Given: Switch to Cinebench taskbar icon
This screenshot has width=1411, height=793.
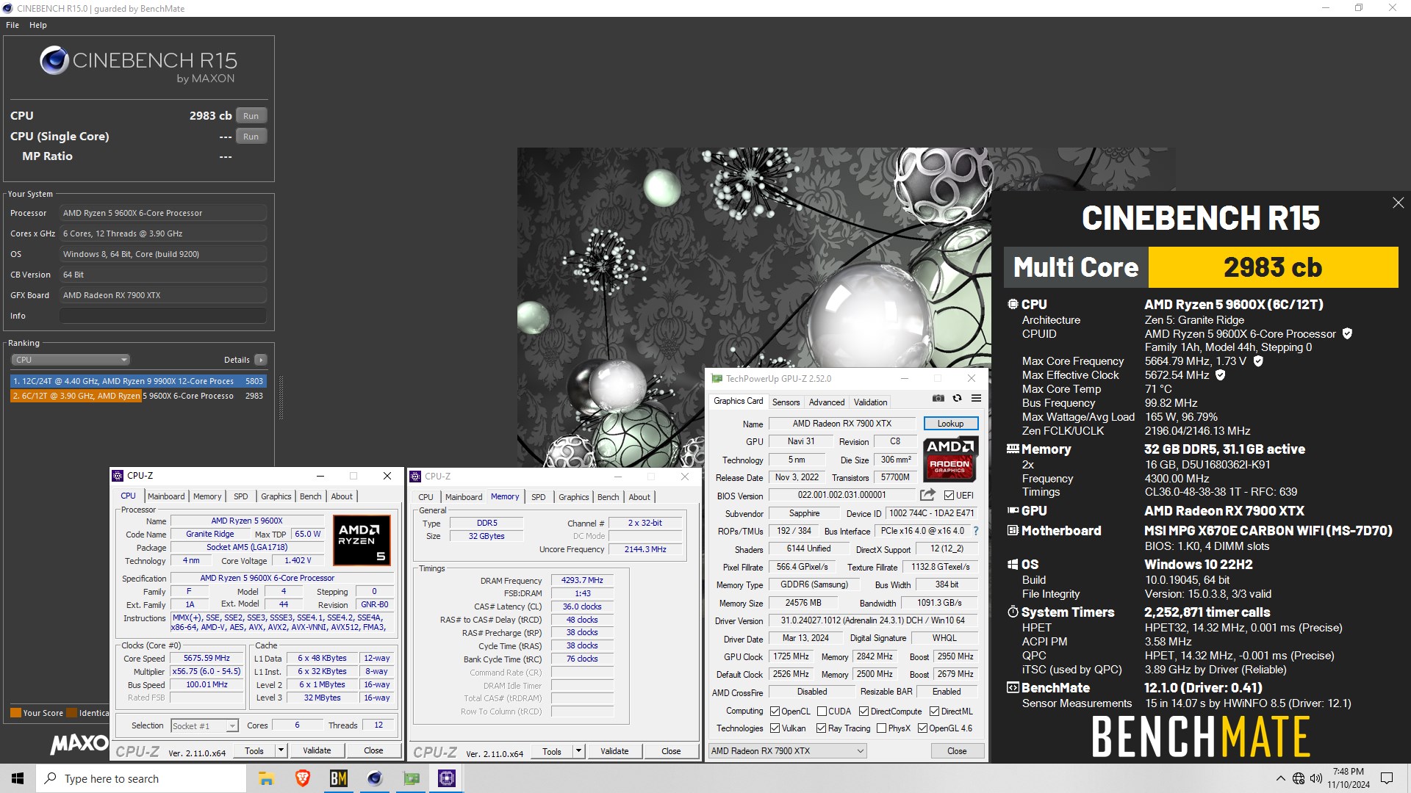Looking at the screenshot, I should click(x=375, y=778).
